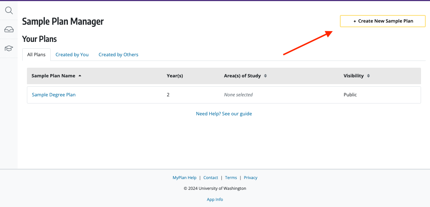Select the graduation cap icon in sidebar
Image resolution: width=430 pixels, height=207 pixels.
coord(9,48)
